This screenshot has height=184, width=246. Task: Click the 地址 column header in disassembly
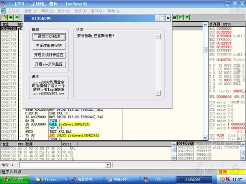pos(9,24)
